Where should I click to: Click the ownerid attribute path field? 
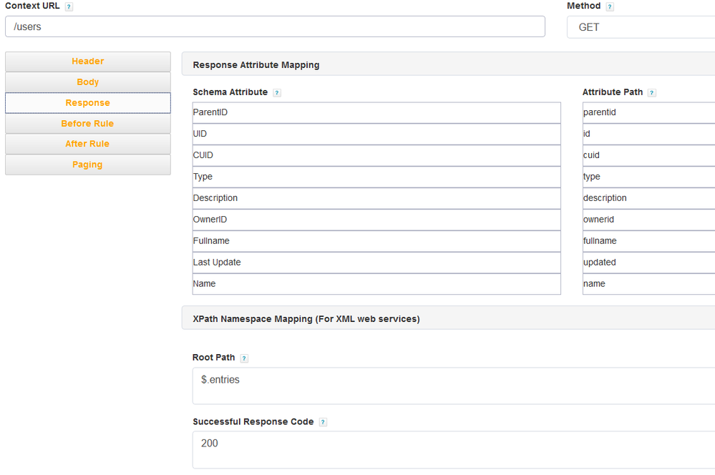pyautogui.click(x=648, y=220)
